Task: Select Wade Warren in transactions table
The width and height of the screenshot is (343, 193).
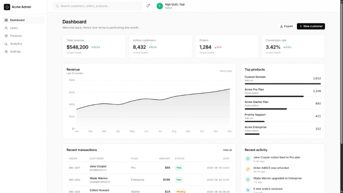Action: click(98, 178)
